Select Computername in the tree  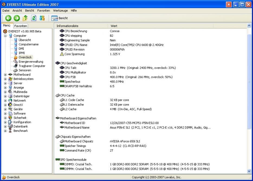pyautogui.click(x=28, y=44)
